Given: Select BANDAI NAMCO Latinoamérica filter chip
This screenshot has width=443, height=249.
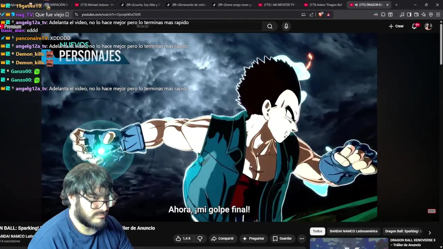Looking at the screenshot, I should pos(353,231).
